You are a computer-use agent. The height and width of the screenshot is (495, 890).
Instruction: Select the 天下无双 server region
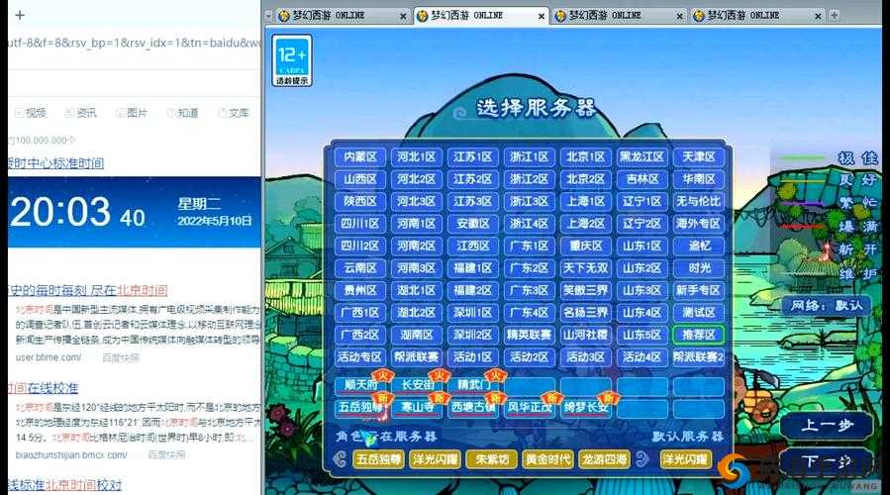point(585,268)
